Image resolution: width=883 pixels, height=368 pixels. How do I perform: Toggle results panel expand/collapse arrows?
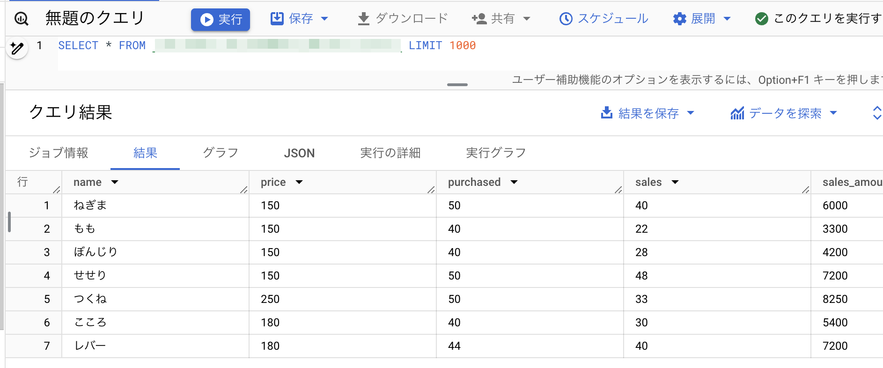pyautogui.click(x=877, y=113)
